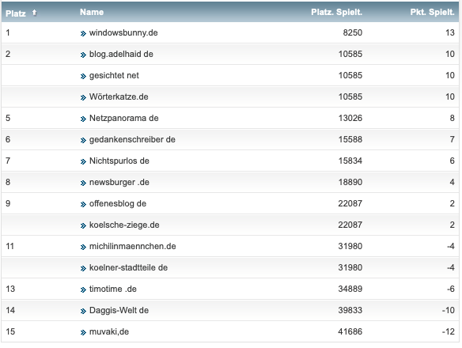Image resolution: width=462 pixels, height=348 pixels.
Task: Click the arrow icon before gedankenschreiber de
Action: (83, 140)
